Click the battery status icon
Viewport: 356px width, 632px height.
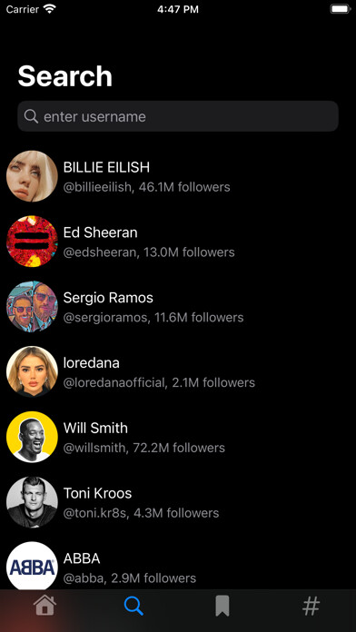pyautogui.click(x=341, y=9)
